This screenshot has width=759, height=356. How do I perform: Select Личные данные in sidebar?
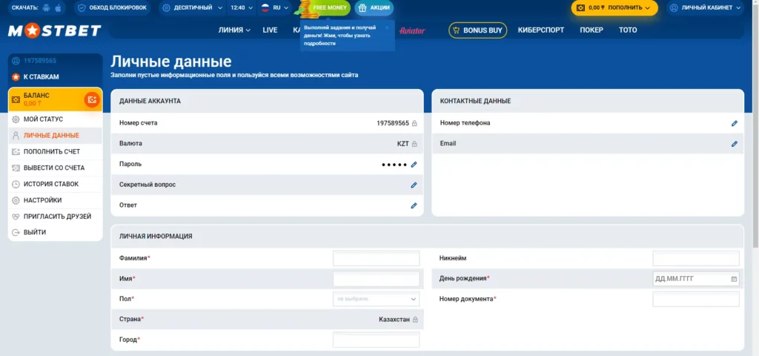[55, 136]
